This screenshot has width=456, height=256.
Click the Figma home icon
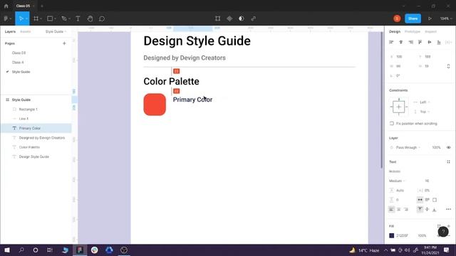(6, 6)
